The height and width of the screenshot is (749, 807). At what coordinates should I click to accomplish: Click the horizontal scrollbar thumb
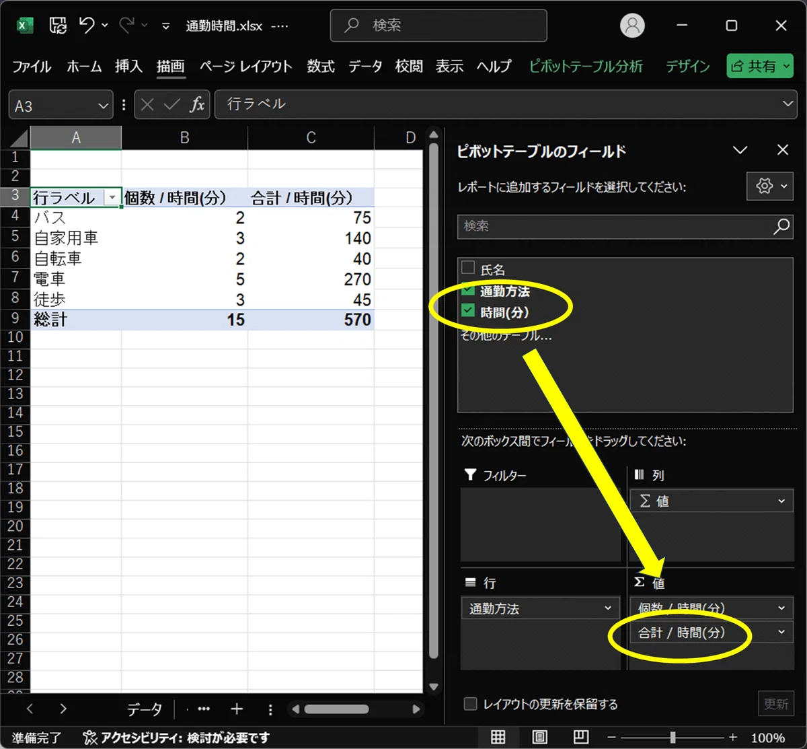point(336,709)
